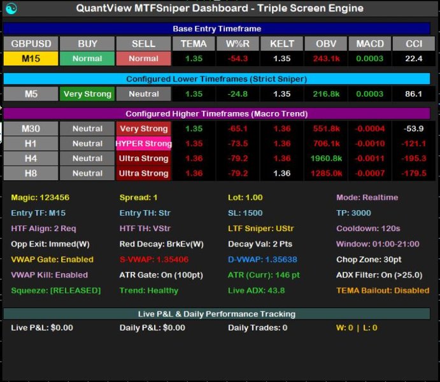Click the Daily P&L: $0.00 readout
The height and width of the screenshot is (382, 440).
[152, 328]
